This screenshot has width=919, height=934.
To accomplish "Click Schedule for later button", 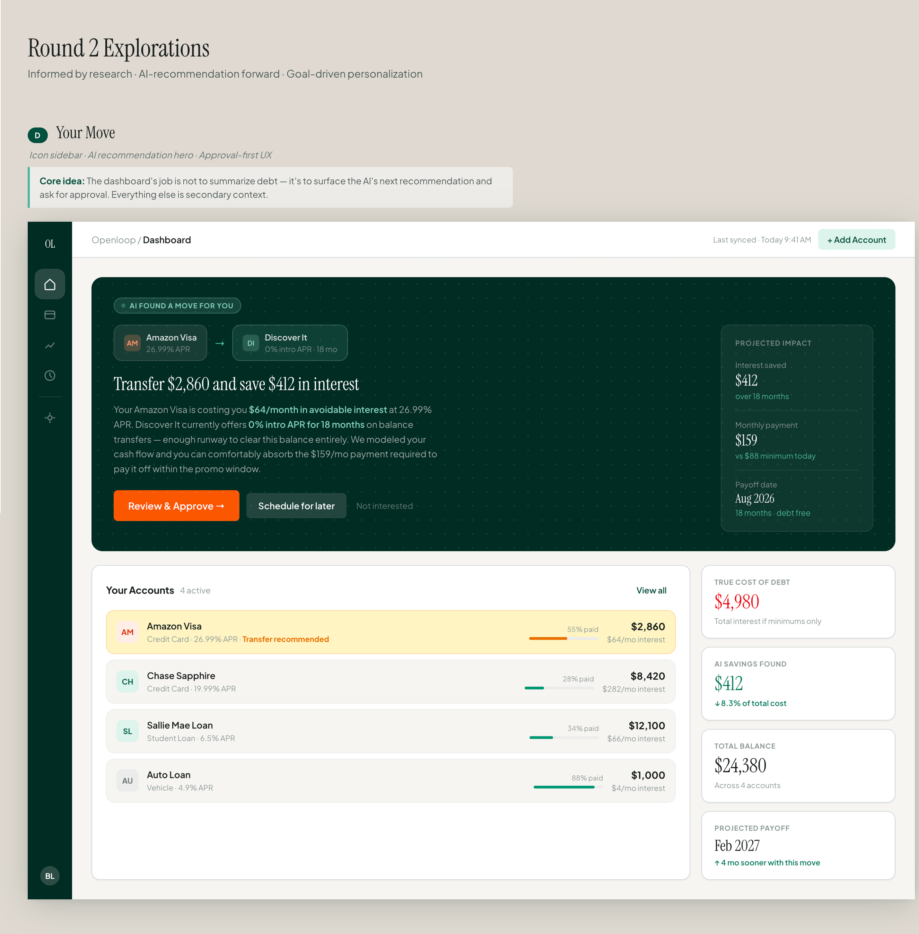I will 296,505.
